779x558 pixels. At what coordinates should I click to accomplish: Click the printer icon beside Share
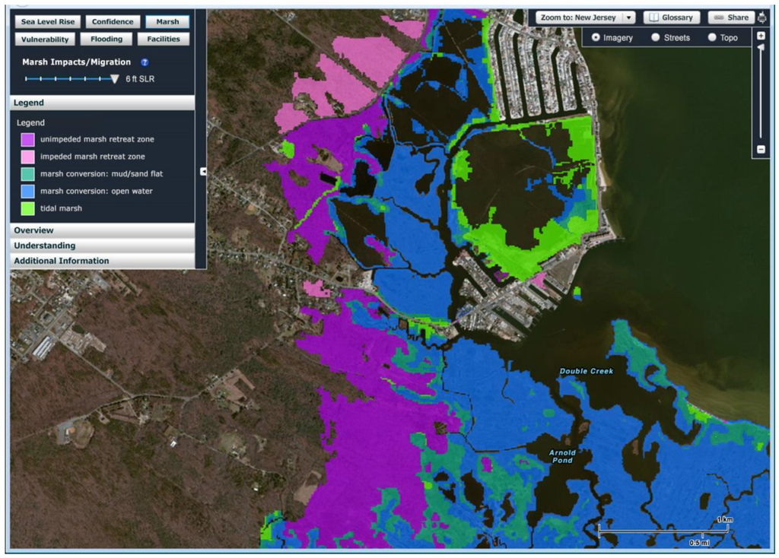(763, 17)
